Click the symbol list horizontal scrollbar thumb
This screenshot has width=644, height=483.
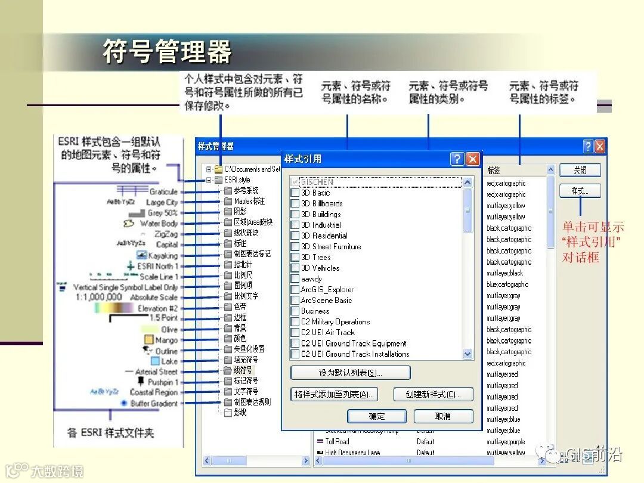coord(408,461)
